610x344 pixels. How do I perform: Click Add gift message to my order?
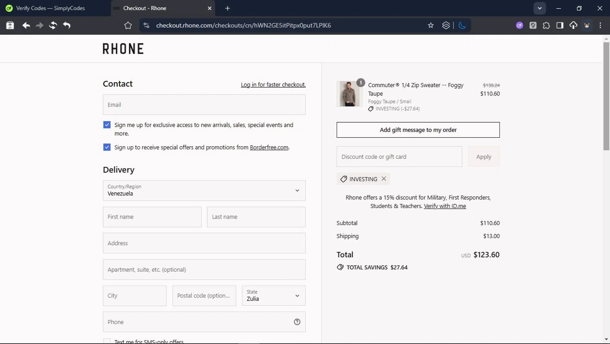click(418, 130)
